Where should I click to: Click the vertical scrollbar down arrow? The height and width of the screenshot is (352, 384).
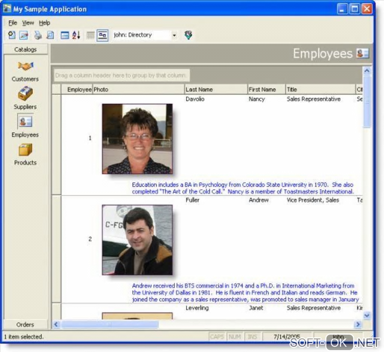pos(367,315)
